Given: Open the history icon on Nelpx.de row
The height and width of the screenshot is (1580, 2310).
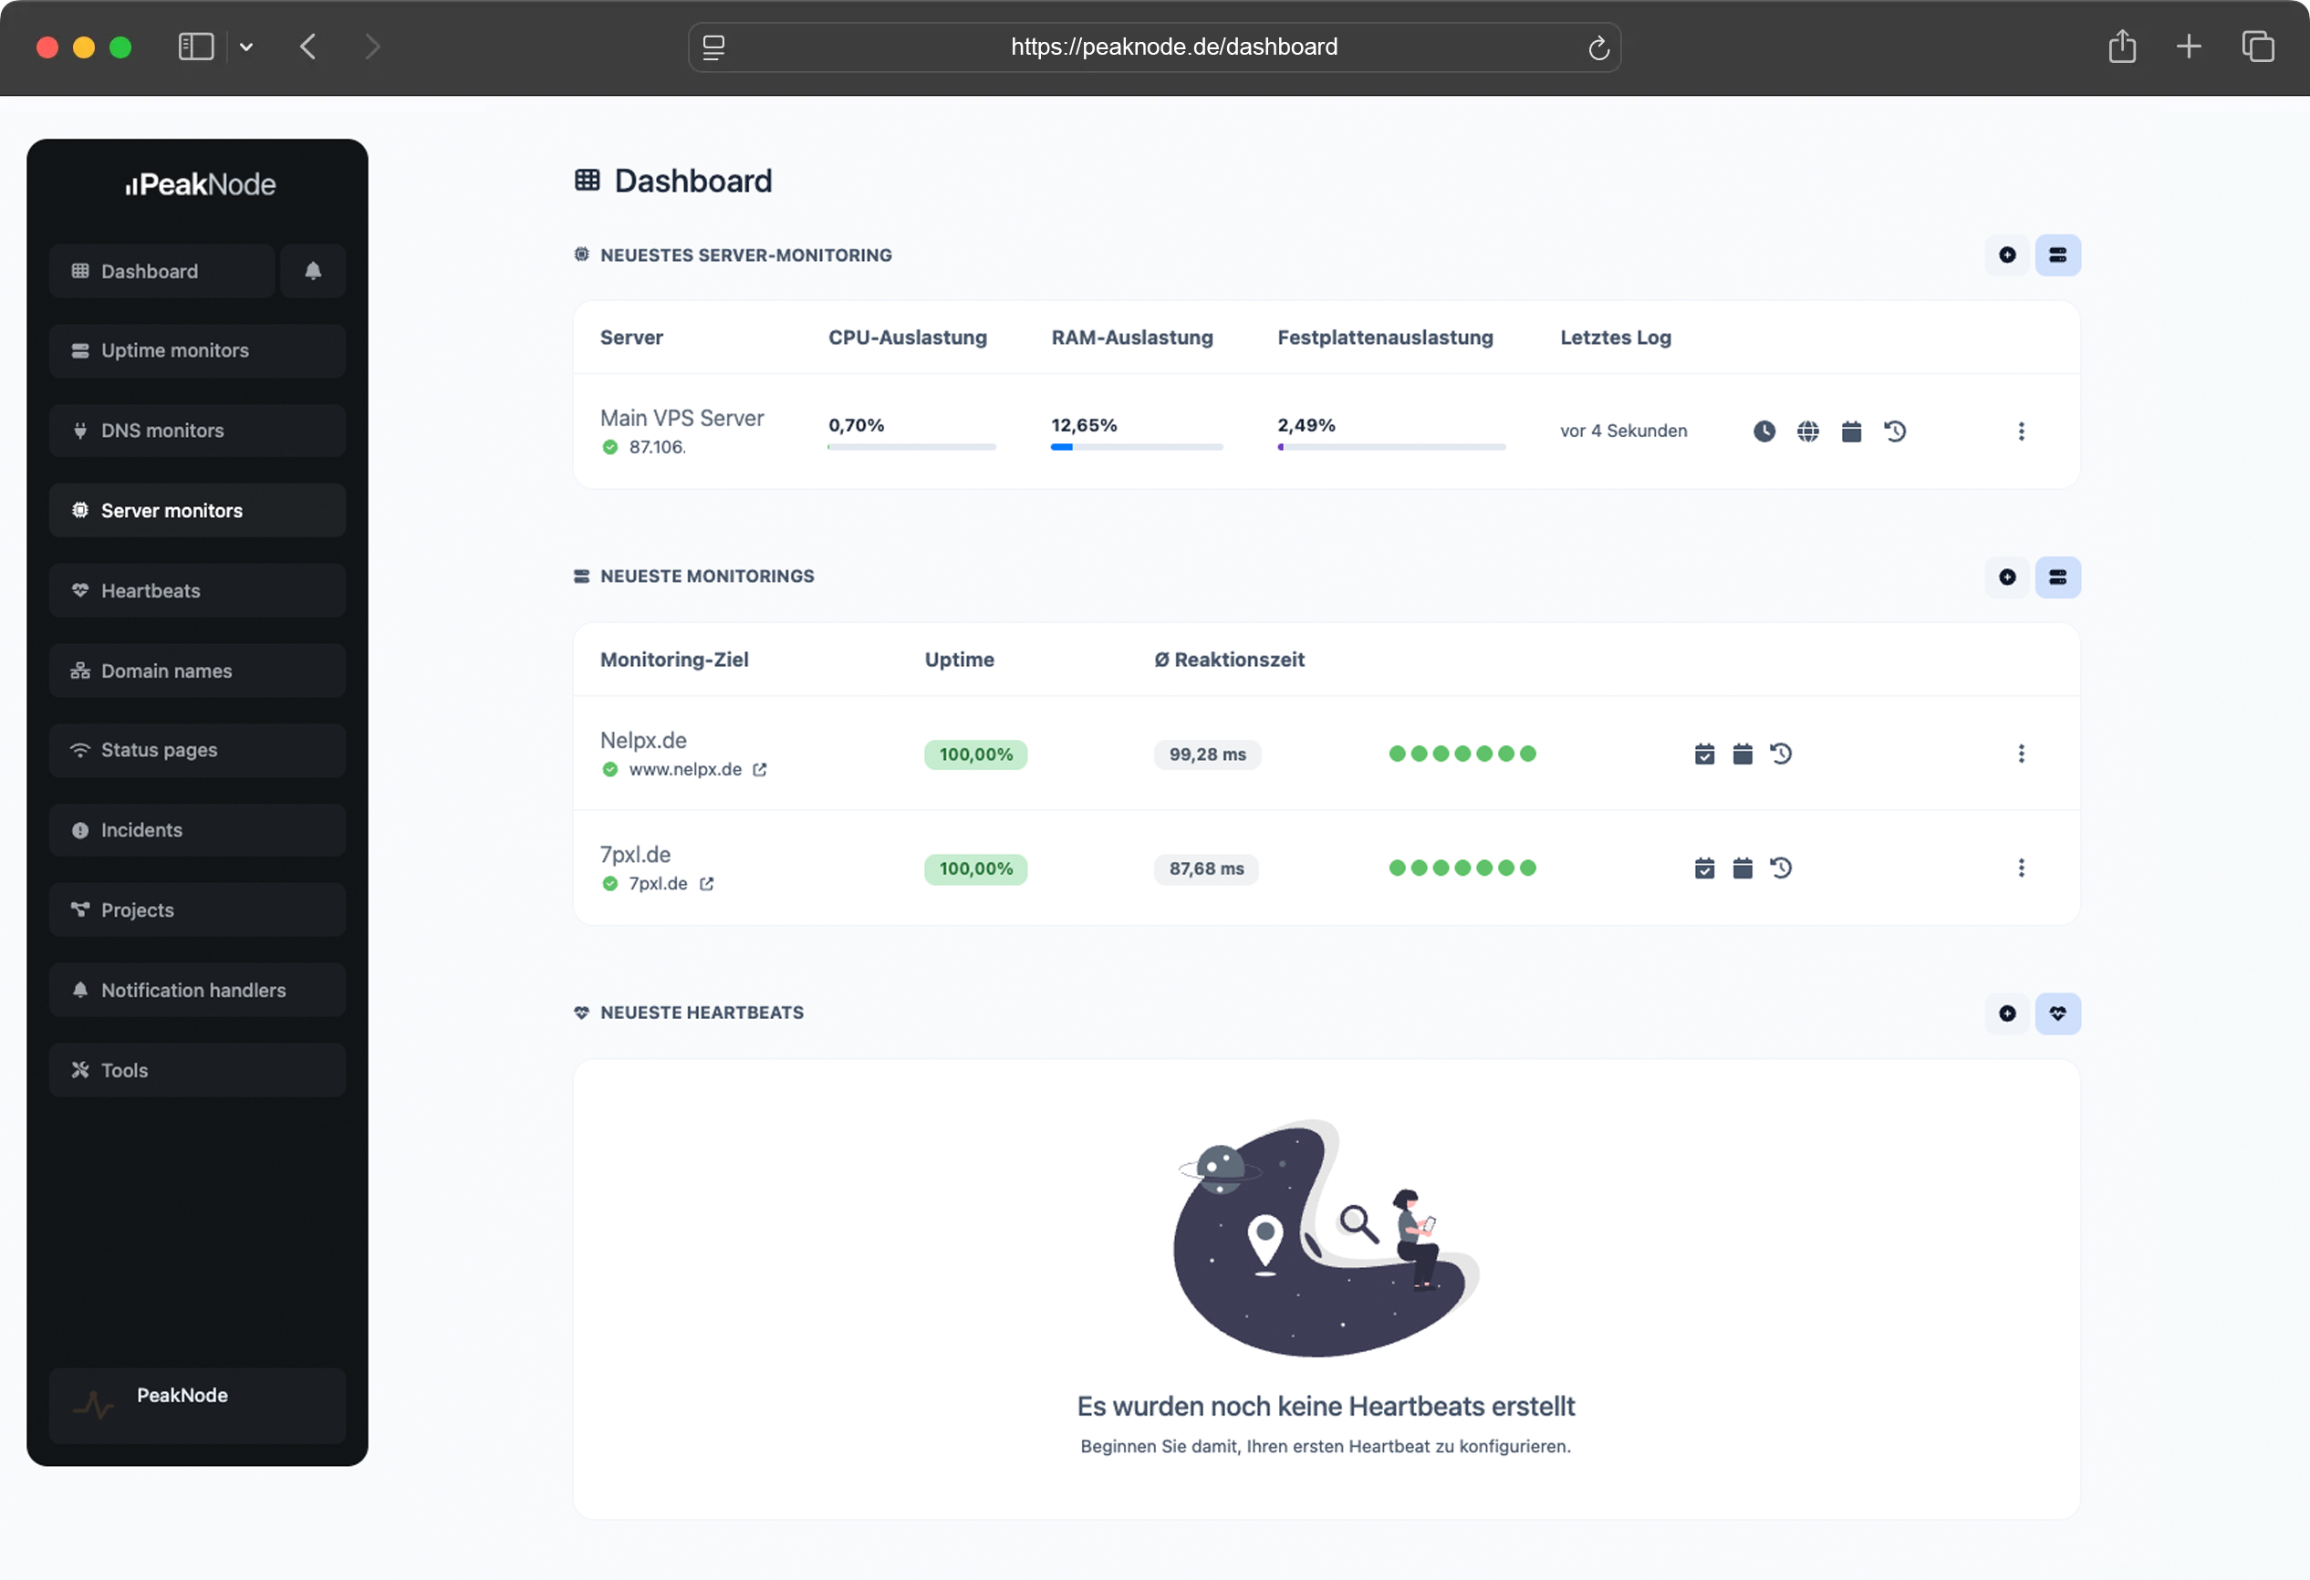Looking at the screenshot, I should (x=1781, y=754).
